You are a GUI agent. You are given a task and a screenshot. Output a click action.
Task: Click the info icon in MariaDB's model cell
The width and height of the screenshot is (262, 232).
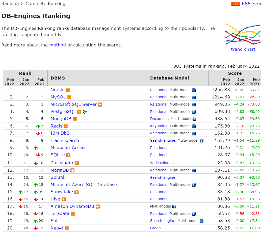[x=194, y=170]
